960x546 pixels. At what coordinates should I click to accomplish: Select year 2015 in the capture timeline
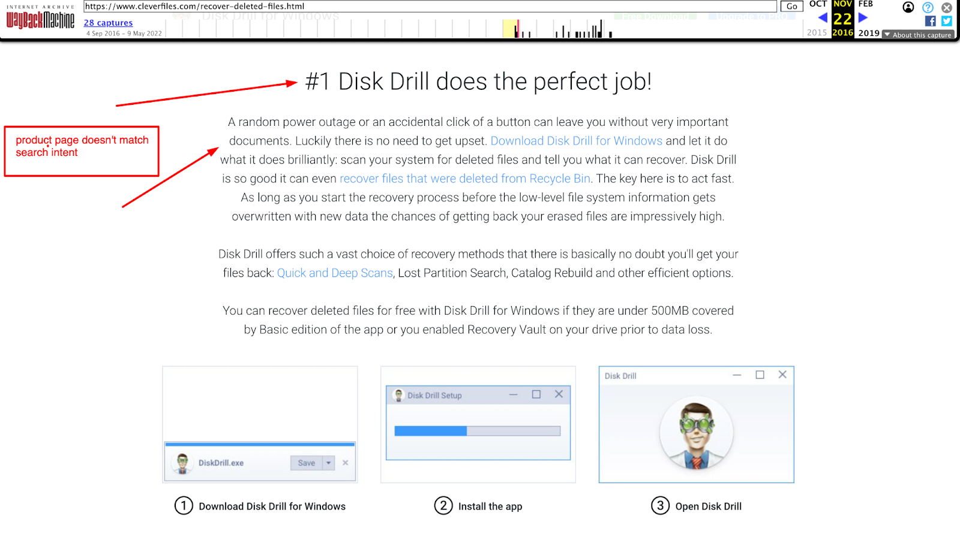coord(817,32)
